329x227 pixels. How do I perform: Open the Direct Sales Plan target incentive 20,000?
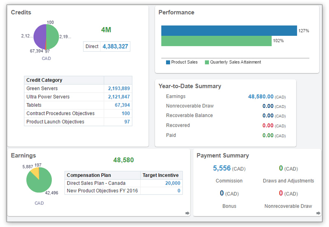(173, 183)
